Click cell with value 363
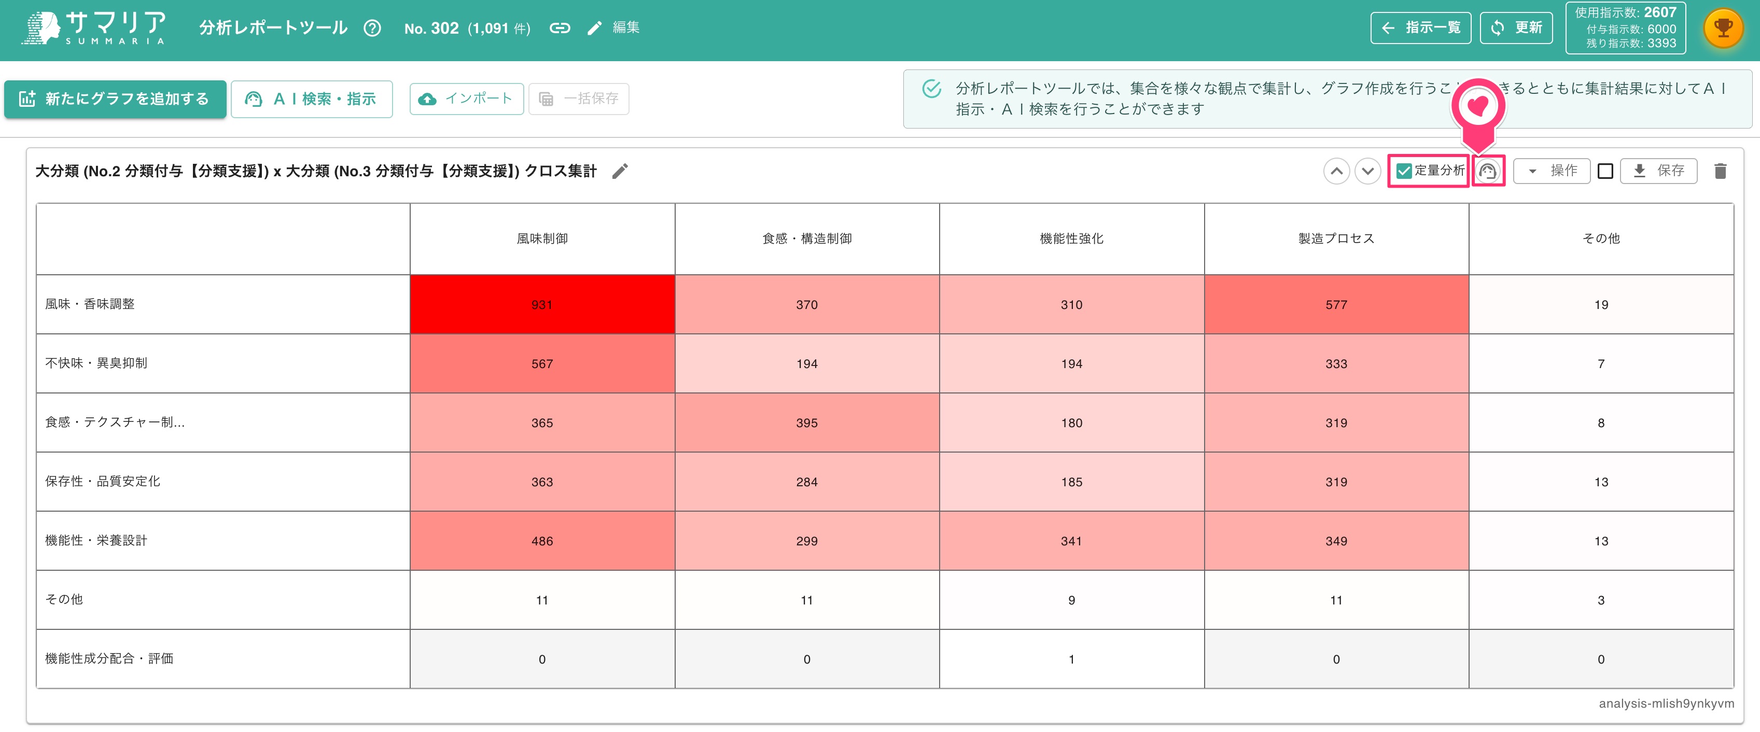Screen dimensions: 1760x732 pos(542,482)
